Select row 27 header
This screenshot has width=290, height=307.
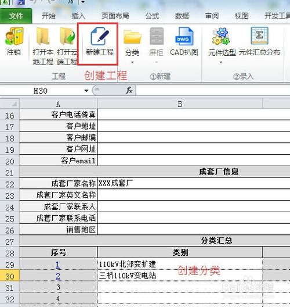click(9, 242)
